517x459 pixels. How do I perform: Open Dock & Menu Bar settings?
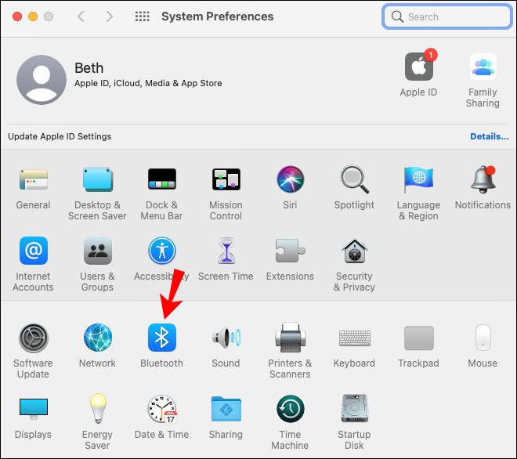click(x=162, y=179)
